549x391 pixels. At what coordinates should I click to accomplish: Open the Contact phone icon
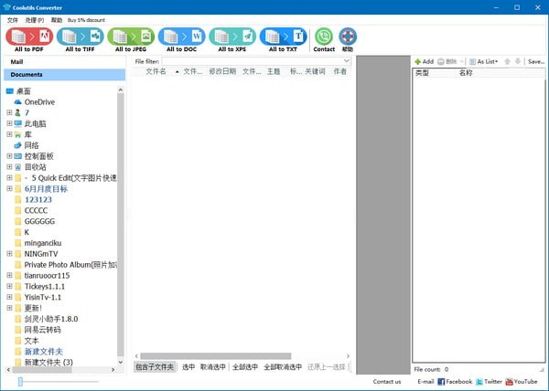[324, 37]
